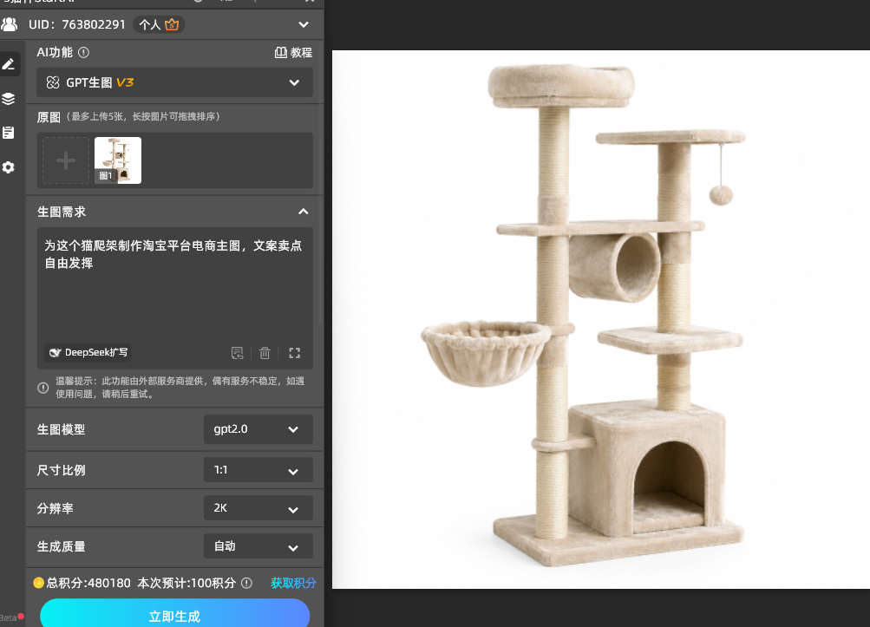
Task: Click the 本次预计:100积分 text
Action: click(x=186, y=583)
